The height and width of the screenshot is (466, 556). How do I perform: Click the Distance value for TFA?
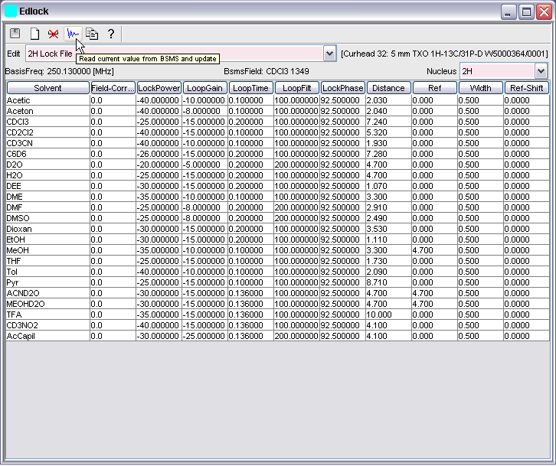point(388,314)
